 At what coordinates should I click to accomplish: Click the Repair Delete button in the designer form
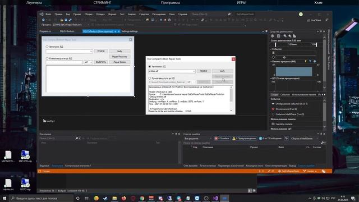tap(119, 62)
